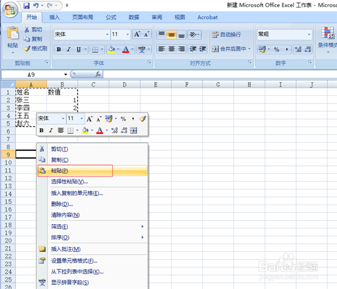Open the customize quick access toolbar arrow
The image size is (337, 289).
[67, 5]
